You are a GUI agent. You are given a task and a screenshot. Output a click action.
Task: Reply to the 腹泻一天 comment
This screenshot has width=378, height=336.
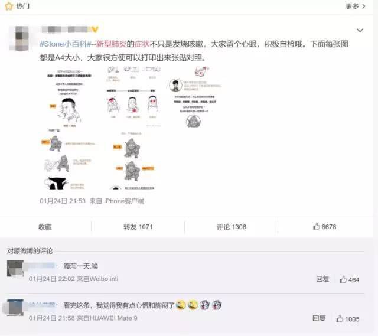pyautogui.click(x=322, y=279)
